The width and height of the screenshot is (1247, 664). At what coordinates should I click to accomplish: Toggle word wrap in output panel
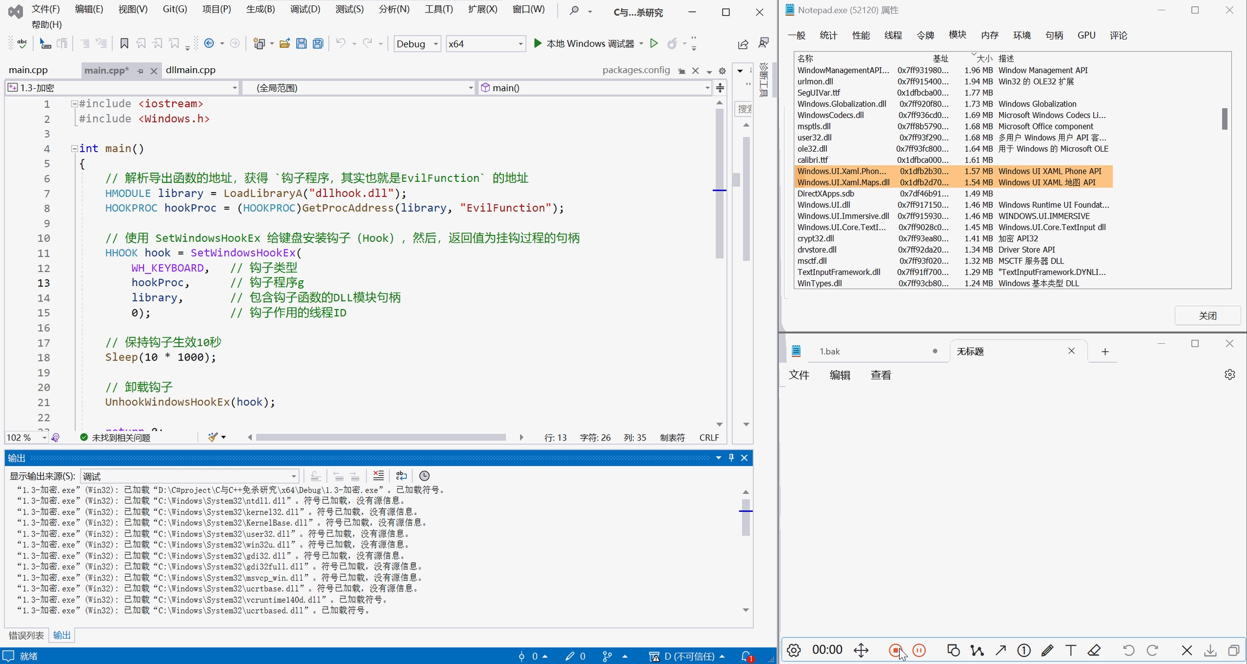pos(401,476)
